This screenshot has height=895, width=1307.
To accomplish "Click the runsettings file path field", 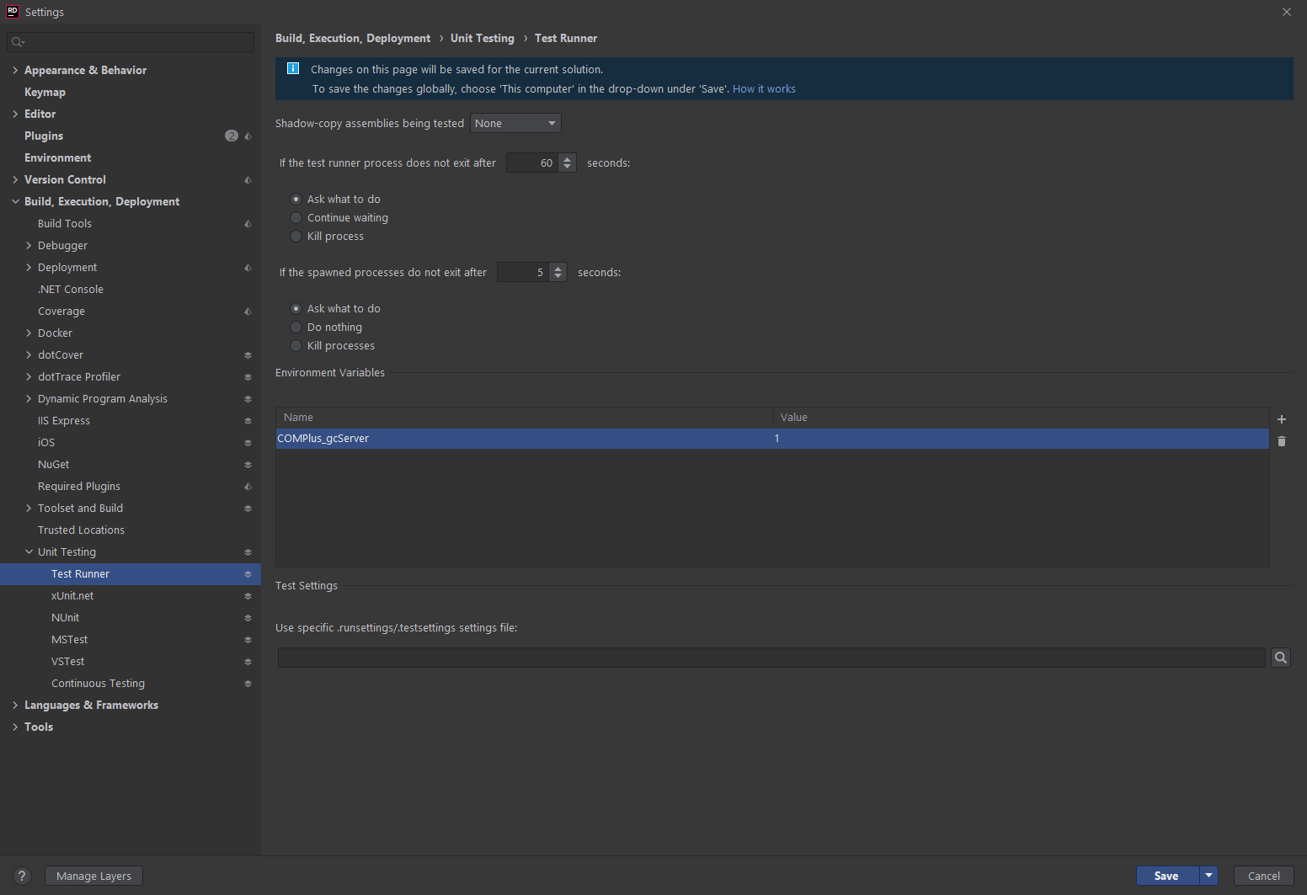I will coord(771,658).
